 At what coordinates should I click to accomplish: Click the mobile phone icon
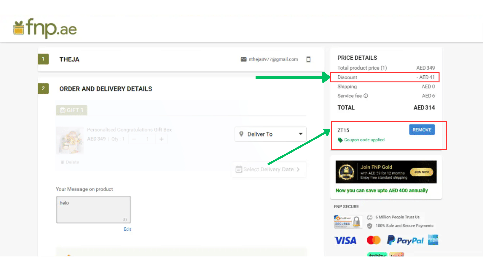click(308, 59)
